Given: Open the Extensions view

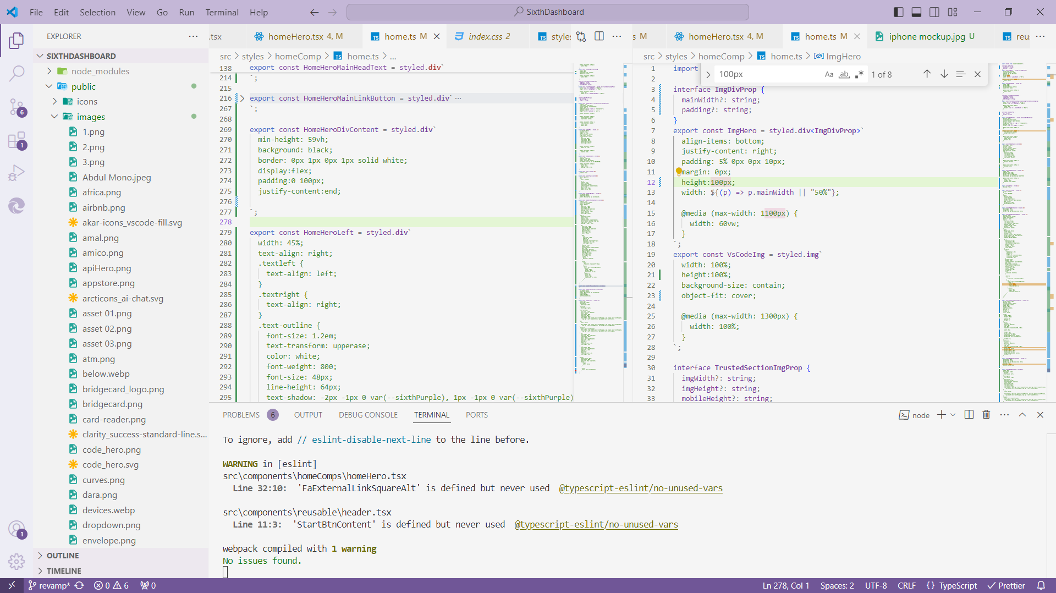Looking at the screenshot, I should (16, 140).
